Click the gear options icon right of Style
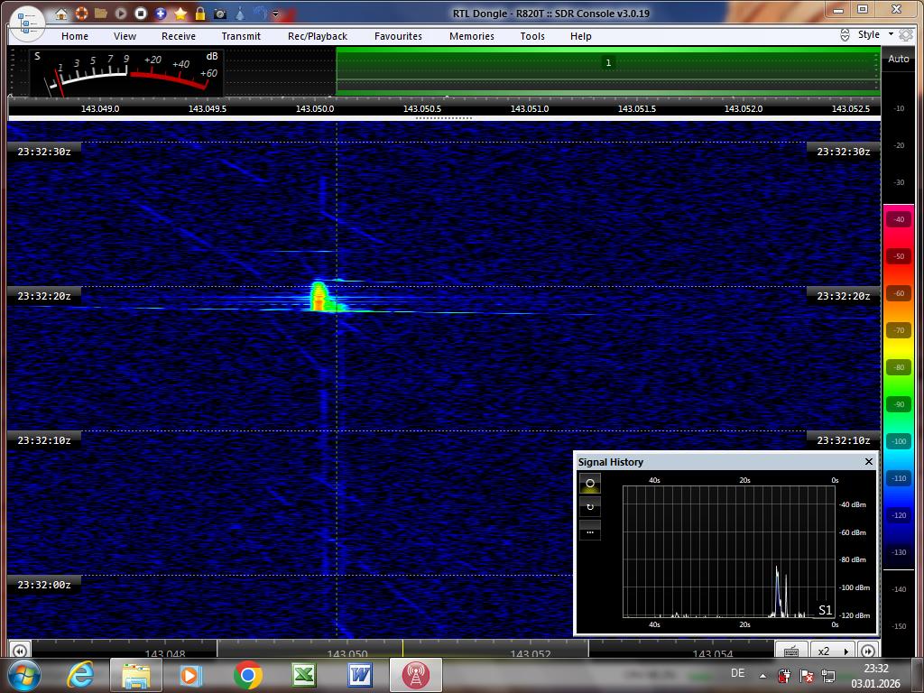Image resolution: width=924 pixels, height=693 pixels. (x=906, y=35)
